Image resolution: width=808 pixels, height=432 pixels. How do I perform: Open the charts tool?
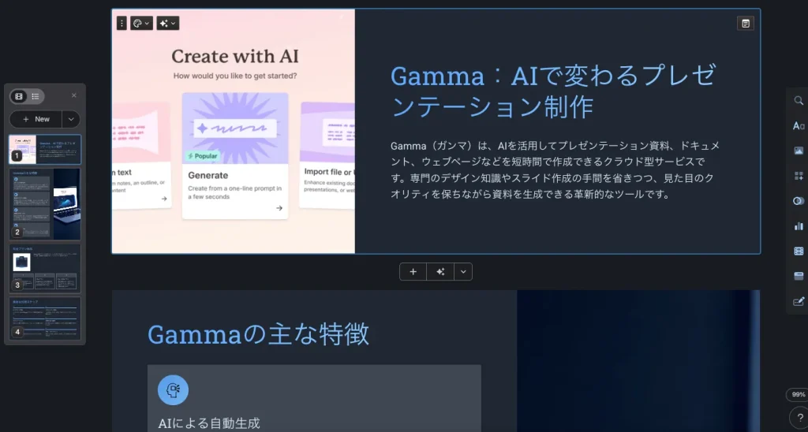click(x=799, y=226)
